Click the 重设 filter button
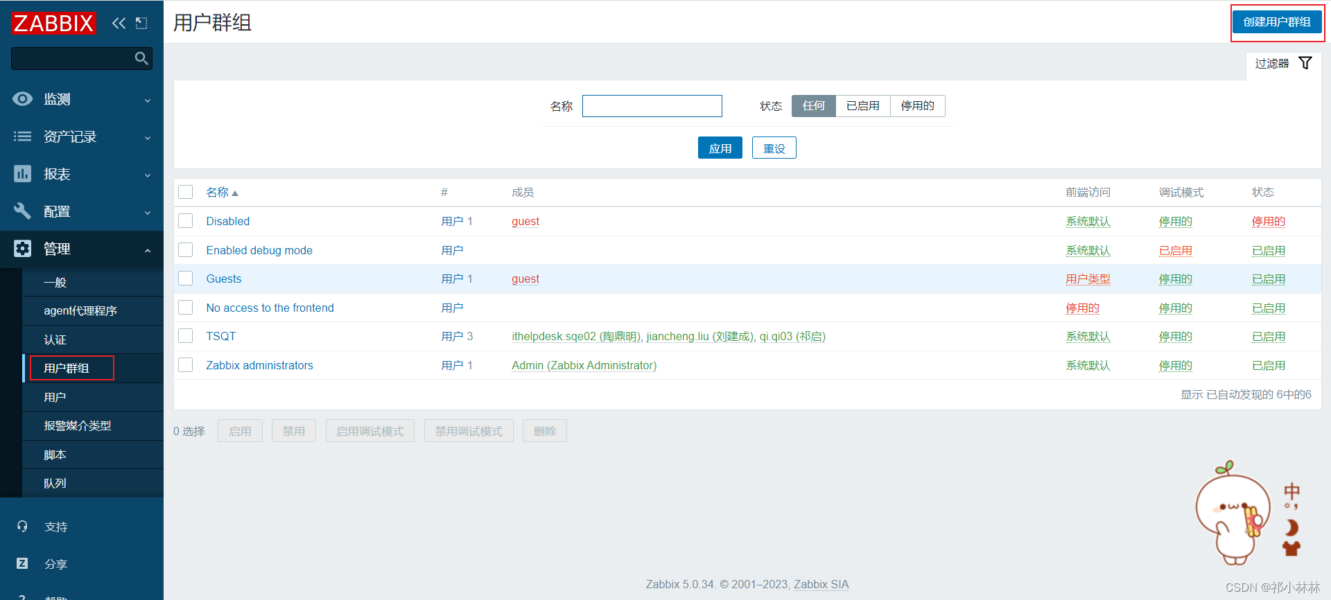The width and height of the screenshot is (1331, 600). tap(774, 148)
